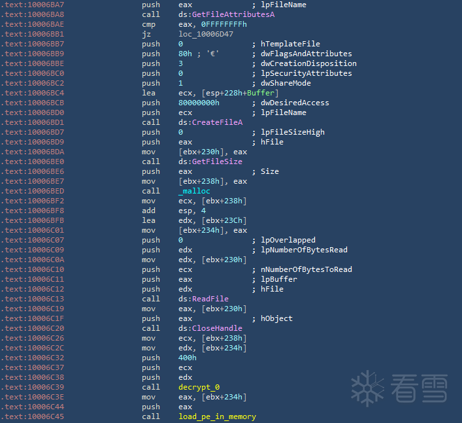
Task: Select the hObject comment
Action: [276, 318]
